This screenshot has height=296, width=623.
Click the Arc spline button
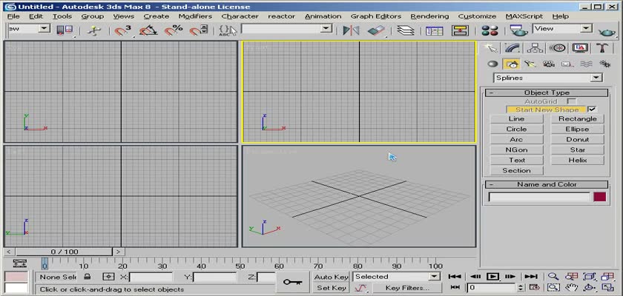516,139
